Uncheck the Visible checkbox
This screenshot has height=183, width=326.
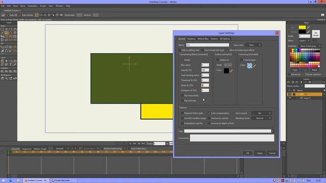pyautogui.click(x=182, y=60)
